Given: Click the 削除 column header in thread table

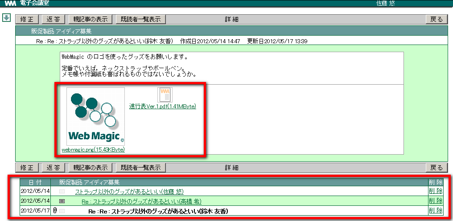Looking at the screenshot, I should 436,182.
